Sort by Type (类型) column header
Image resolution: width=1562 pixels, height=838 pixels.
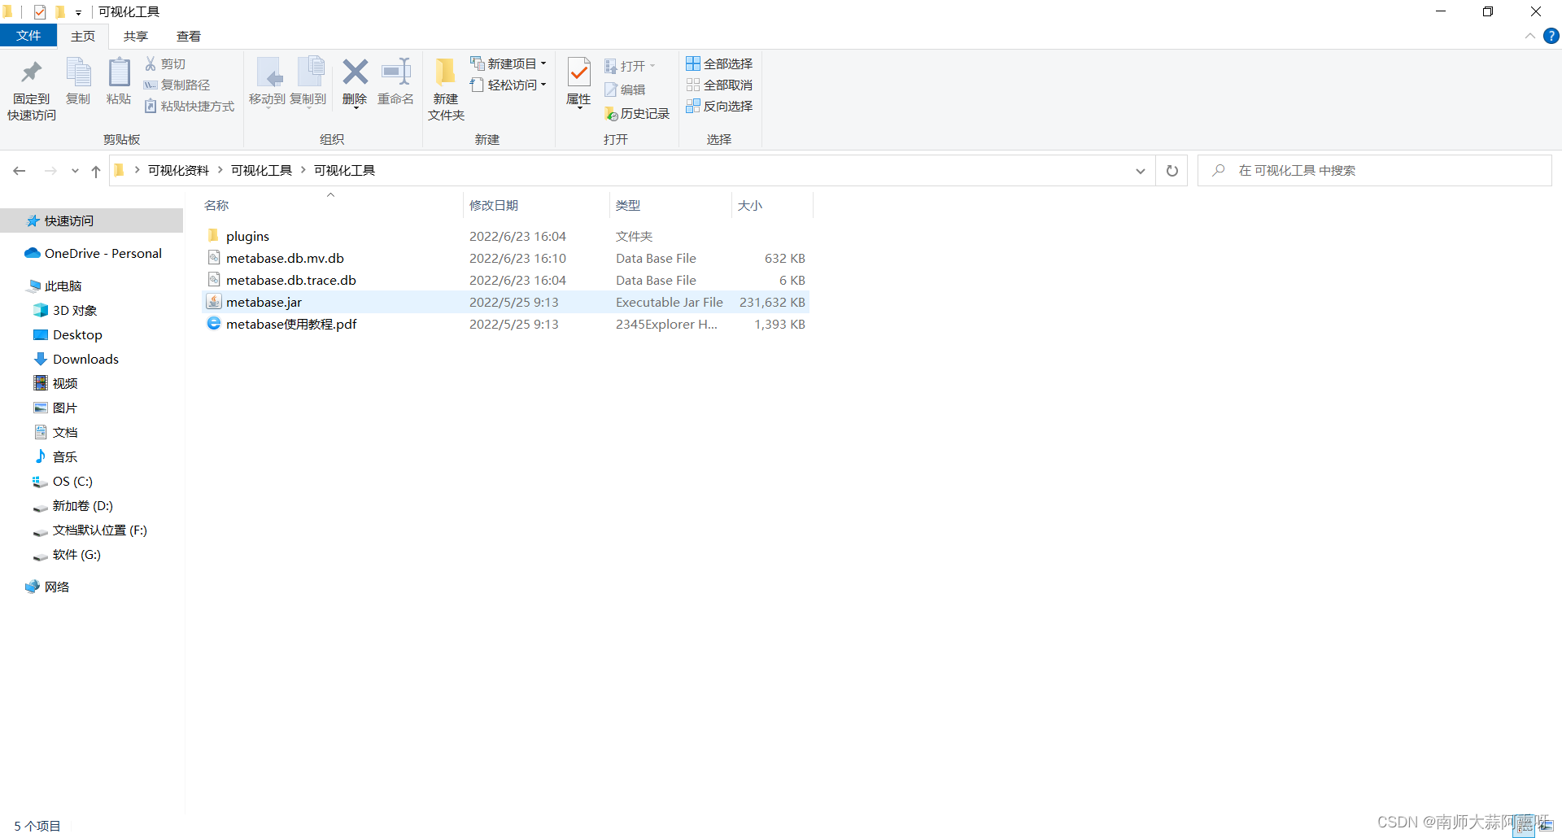670,205
